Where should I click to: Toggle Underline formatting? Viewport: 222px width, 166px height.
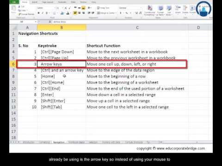47,13
